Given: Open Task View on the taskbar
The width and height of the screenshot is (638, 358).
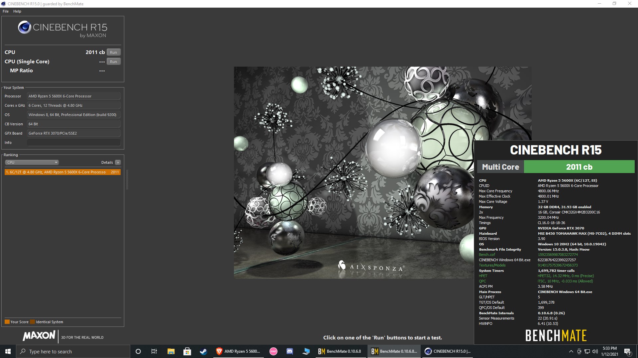Looking at the screenshot, I should coord(154,351).
